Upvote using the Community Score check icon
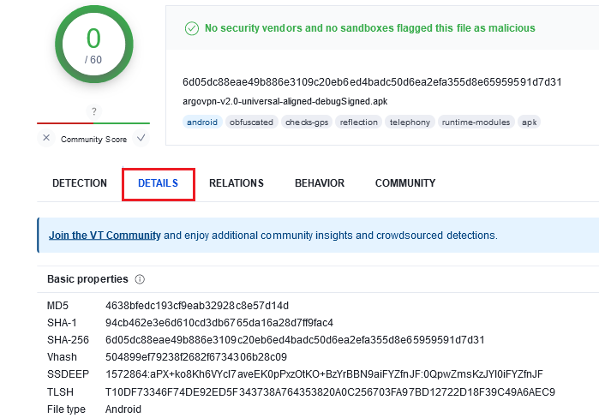Image resolution: width=599 pixels, height=418 pixels. click(x=141, y=138)
